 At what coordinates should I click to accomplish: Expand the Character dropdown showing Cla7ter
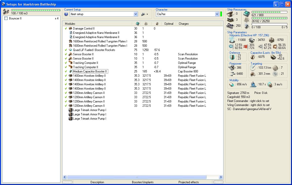pos(217,14)
